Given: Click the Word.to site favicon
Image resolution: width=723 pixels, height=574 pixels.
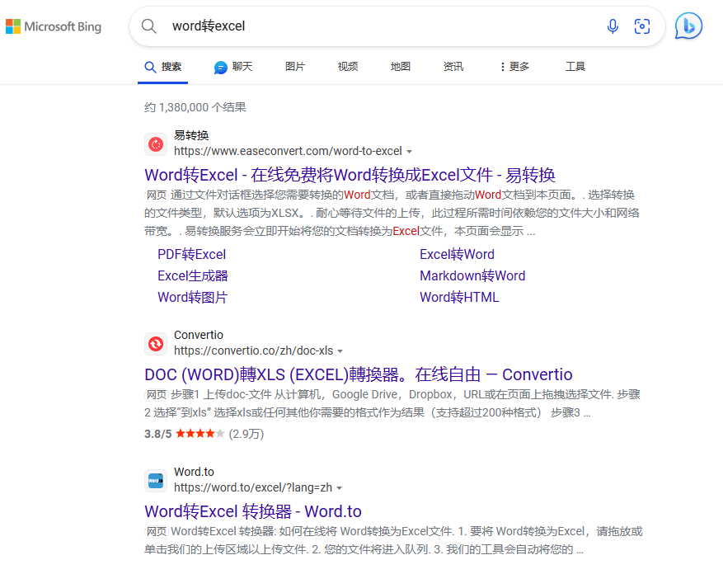Looking at the screenshot, I should point(155,480).
